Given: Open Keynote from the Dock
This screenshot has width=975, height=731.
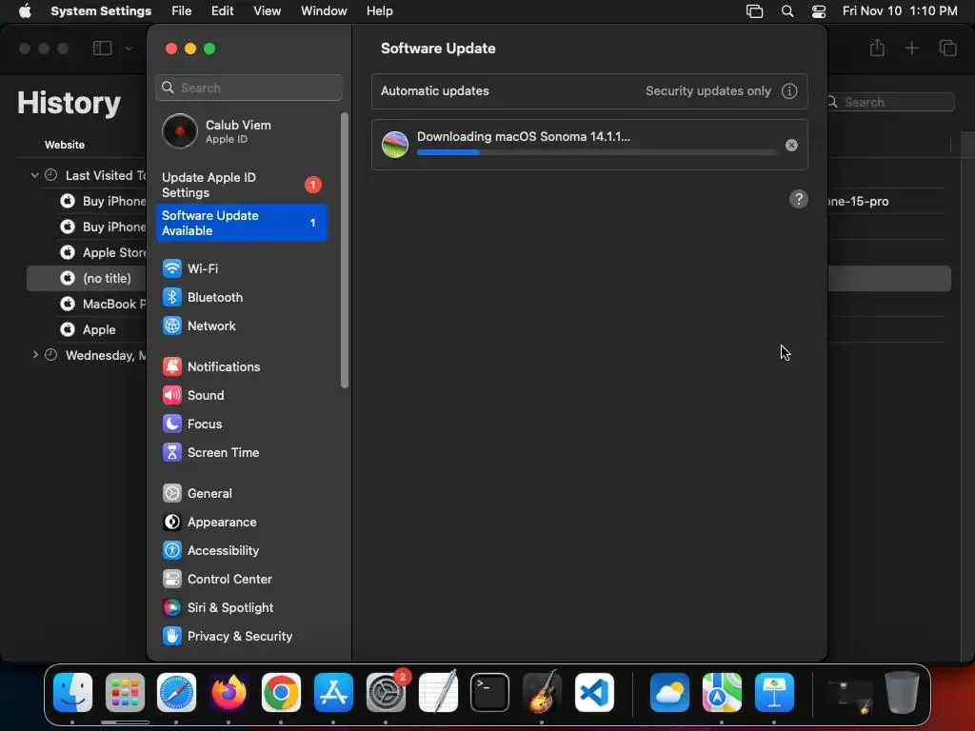Looking at the screenshot, I should coord(774,693).
